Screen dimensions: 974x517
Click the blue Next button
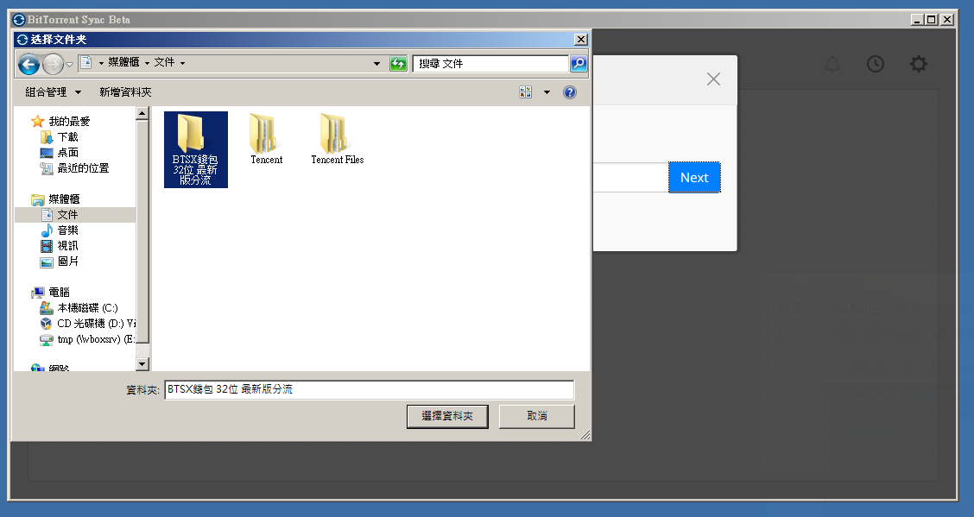point(694,178)
